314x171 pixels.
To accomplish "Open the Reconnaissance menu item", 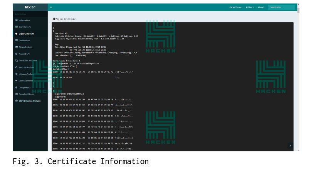I will 30,81.
